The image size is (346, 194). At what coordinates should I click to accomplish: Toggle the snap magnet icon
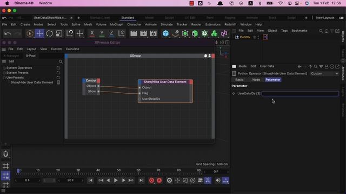(6, 154)
